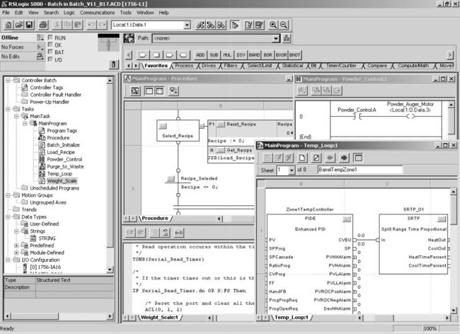This screenshot has height=334, width=460.
Task: Click organizer horizontal scrollbar thumb
Action: 35,316
